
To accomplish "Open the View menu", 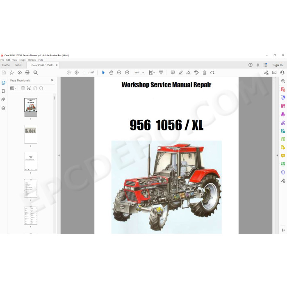I will [x=14, y=60].
